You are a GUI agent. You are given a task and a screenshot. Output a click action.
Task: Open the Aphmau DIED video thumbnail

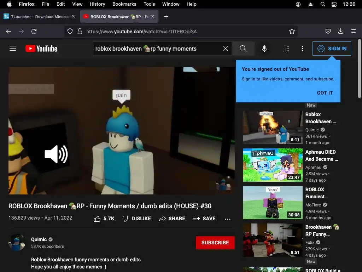pyautogui.click(x=273, y=165)
